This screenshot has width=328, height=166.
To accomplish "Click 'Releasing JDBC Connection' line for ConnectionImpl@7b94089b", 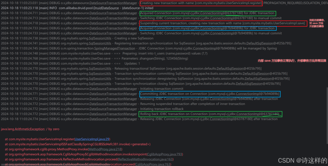I will pyautogui.click(x=139, y=99).
